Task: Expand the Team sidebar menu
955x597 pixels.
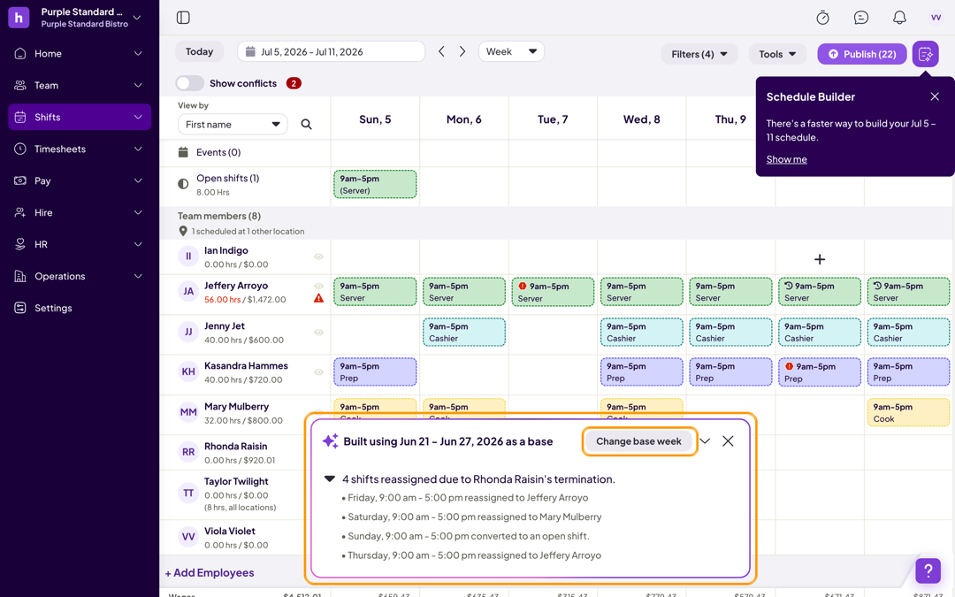Action: (x=80, y=85)
